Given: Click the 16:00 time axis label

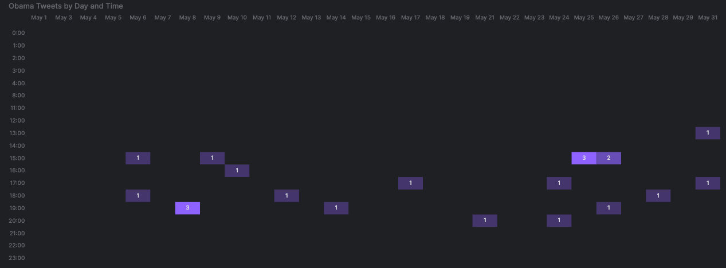Looking at the screenshot, I should pos(17,171).
